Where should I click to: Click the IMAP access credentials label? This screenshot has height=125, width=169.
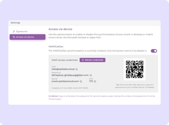(65, 60)
